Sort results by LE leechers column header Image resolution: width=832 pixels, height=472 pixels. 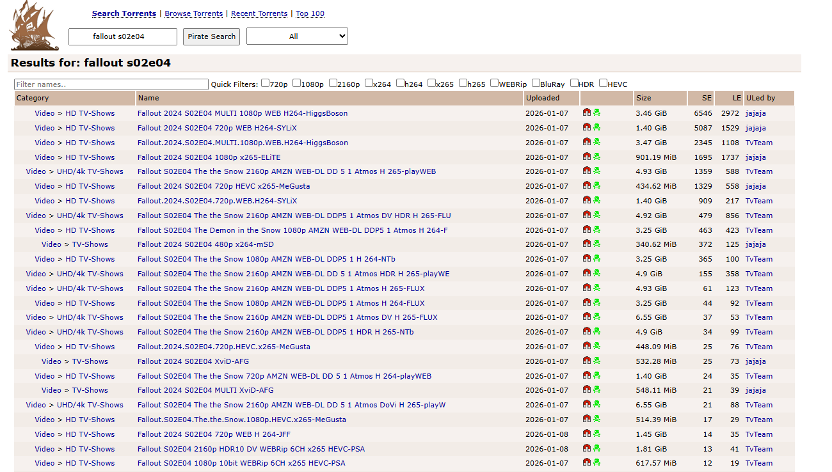point(737,98)
